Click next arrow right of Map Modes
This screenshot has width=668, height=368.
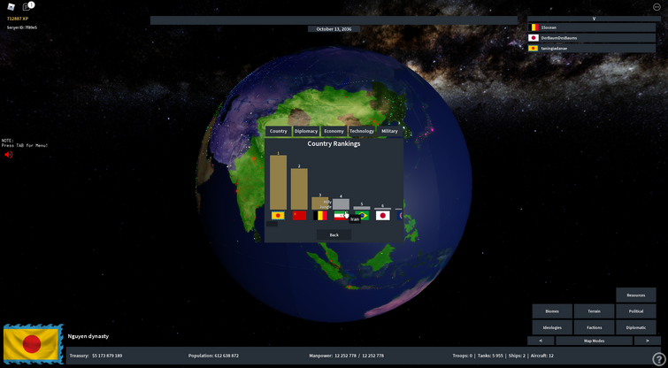(x=647, y=341)
